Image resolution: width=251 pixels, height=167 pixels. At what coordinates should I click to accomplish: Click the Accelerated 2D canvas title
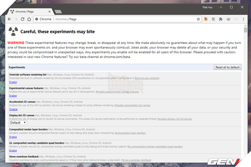point(22,102)
